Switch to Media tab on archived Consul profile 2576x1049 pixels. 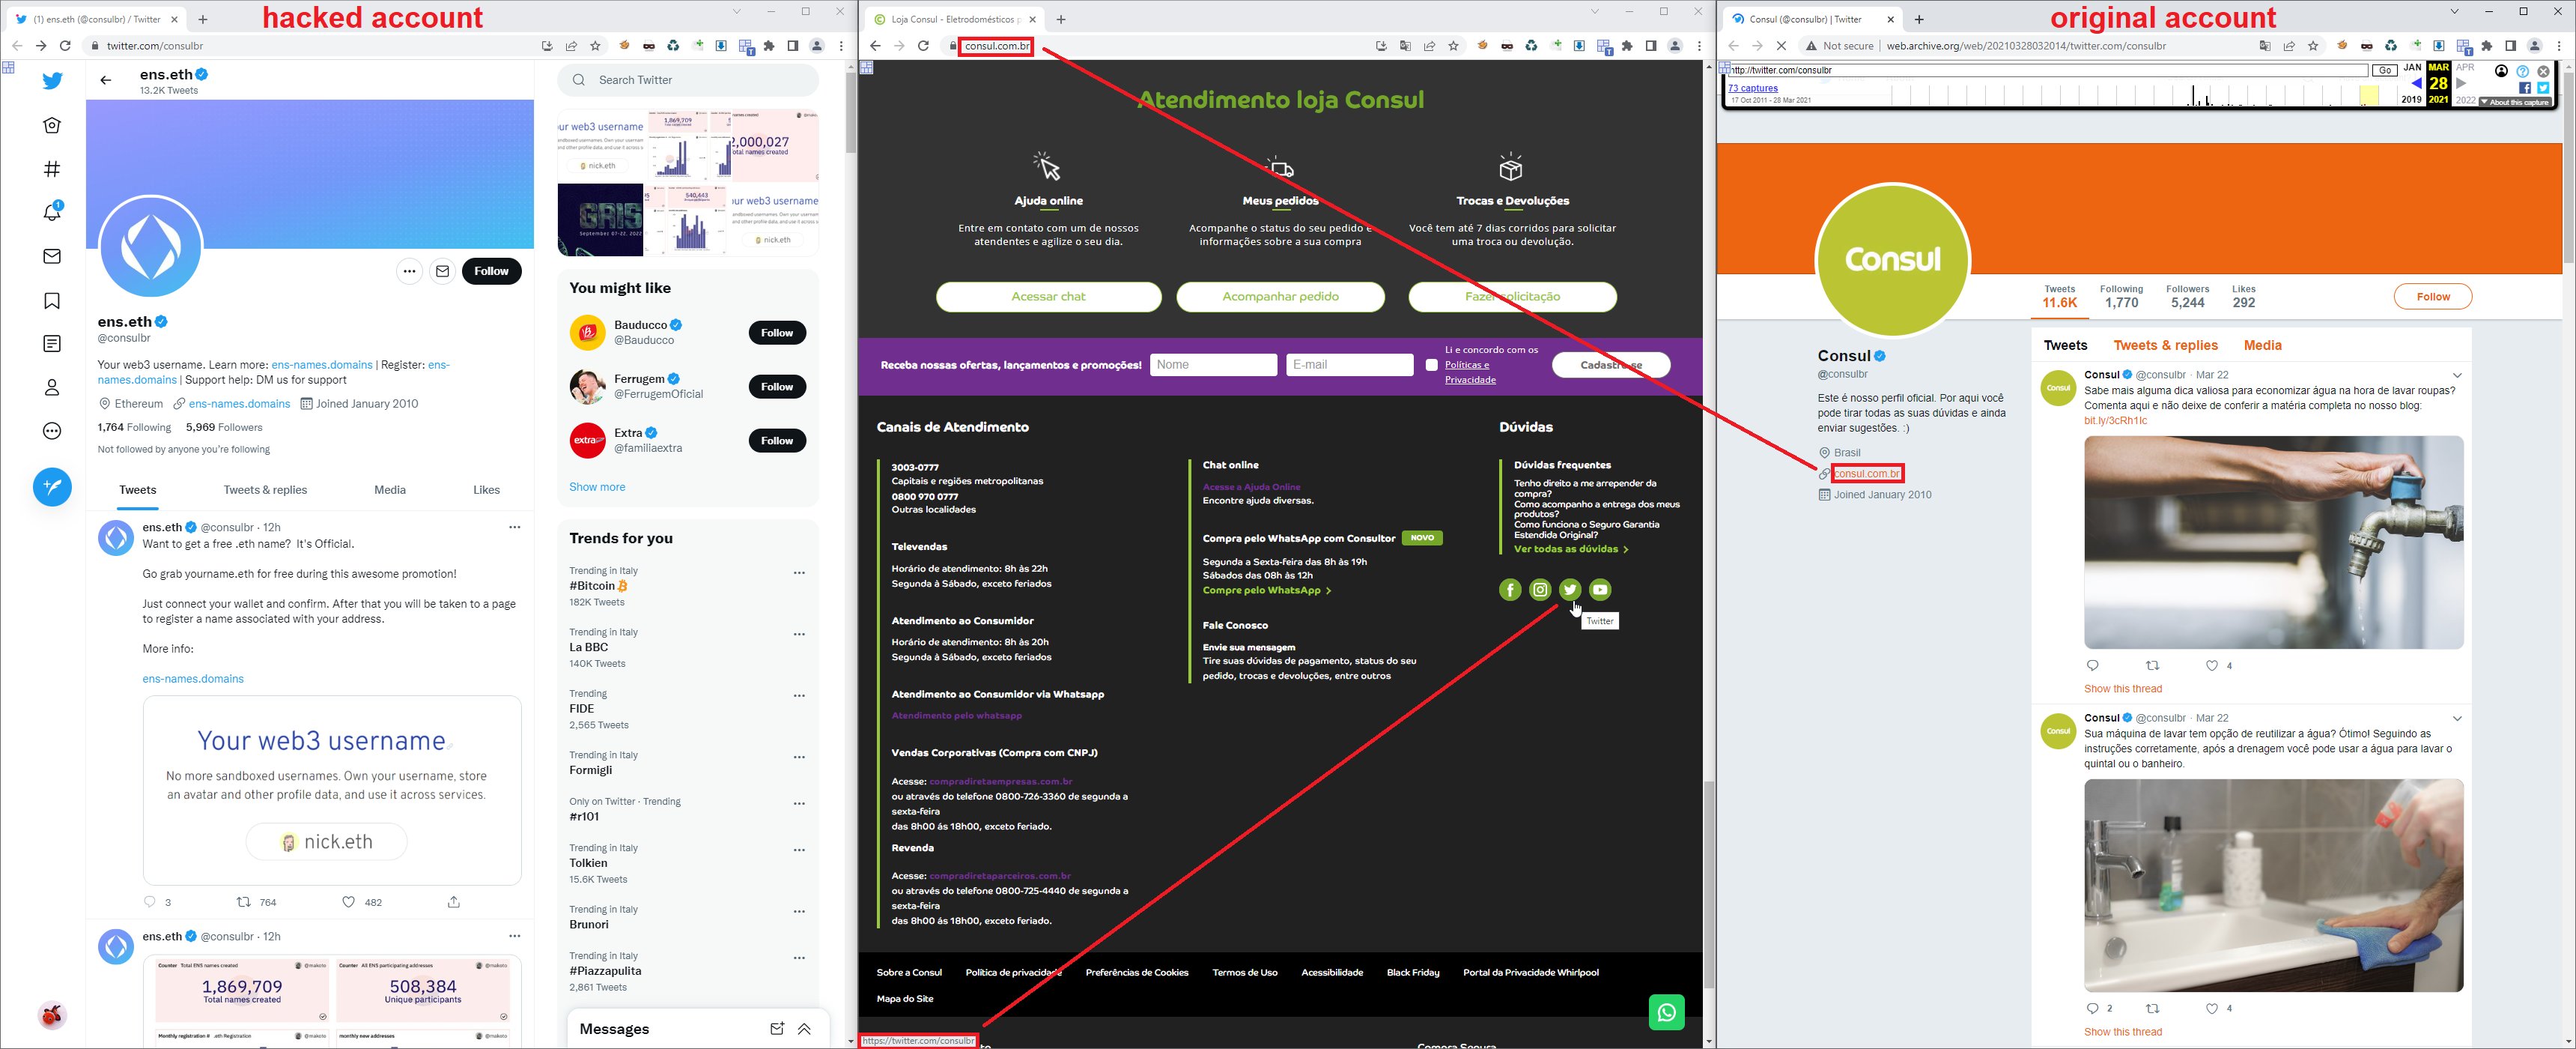coord(2262,345)
